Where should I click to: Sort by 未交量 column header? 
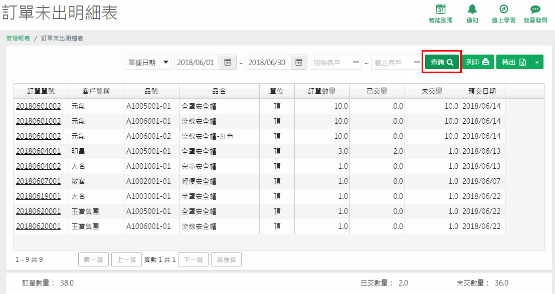(432, 91)
